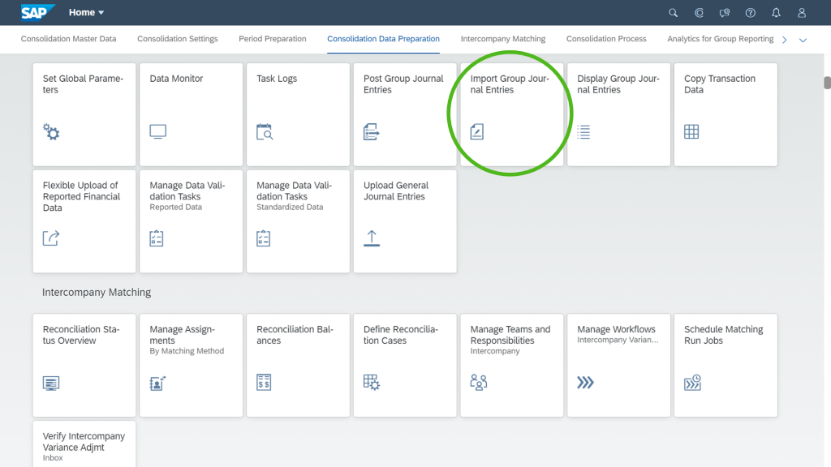The width and height of the screenshot is (831, 467).
Task: Open the Set Global Parameters tile title
Action: coord(84,84)
